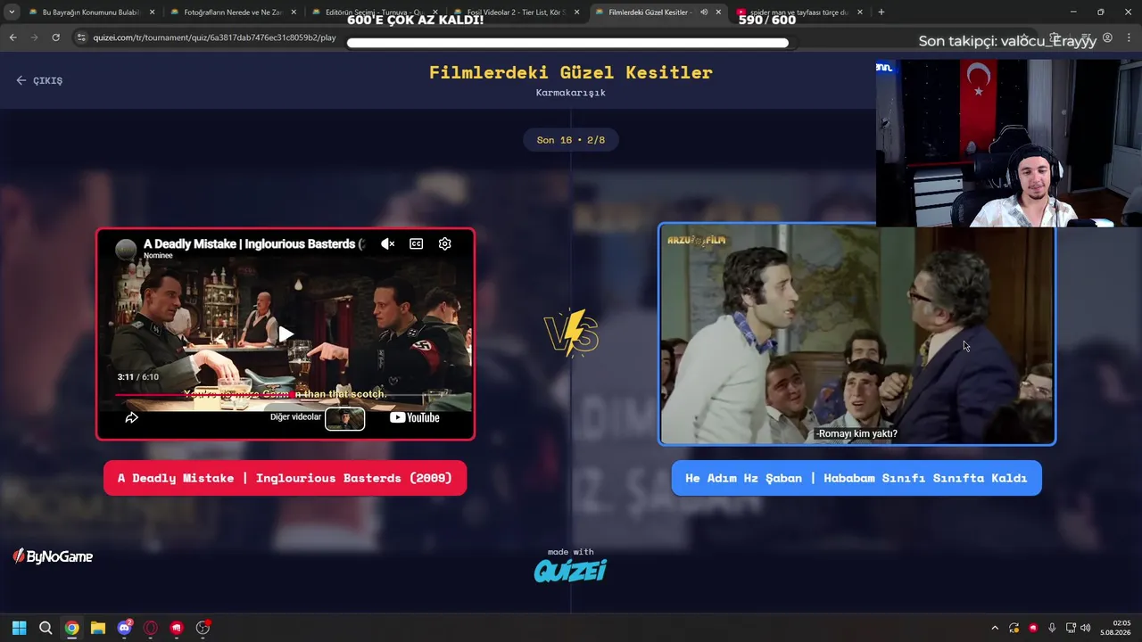The image size is (1142, 642).
Task: Exit the quiz with ÇIKIŞ button
Action: point(39,80)
